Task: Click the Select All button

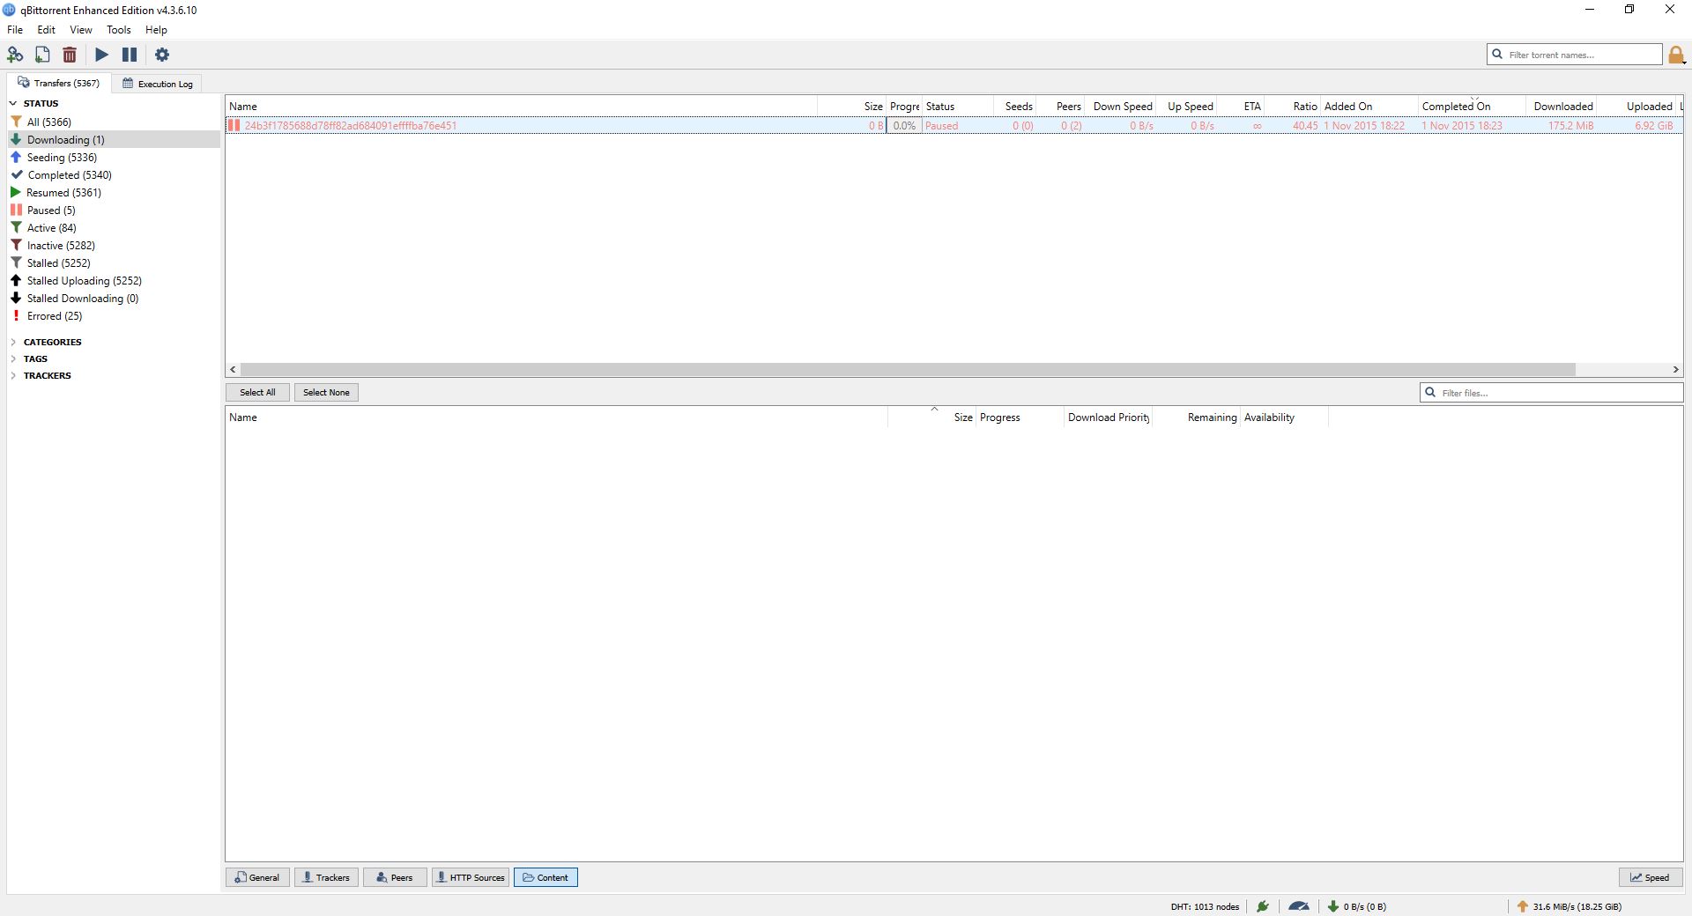Action: [257, 392]
